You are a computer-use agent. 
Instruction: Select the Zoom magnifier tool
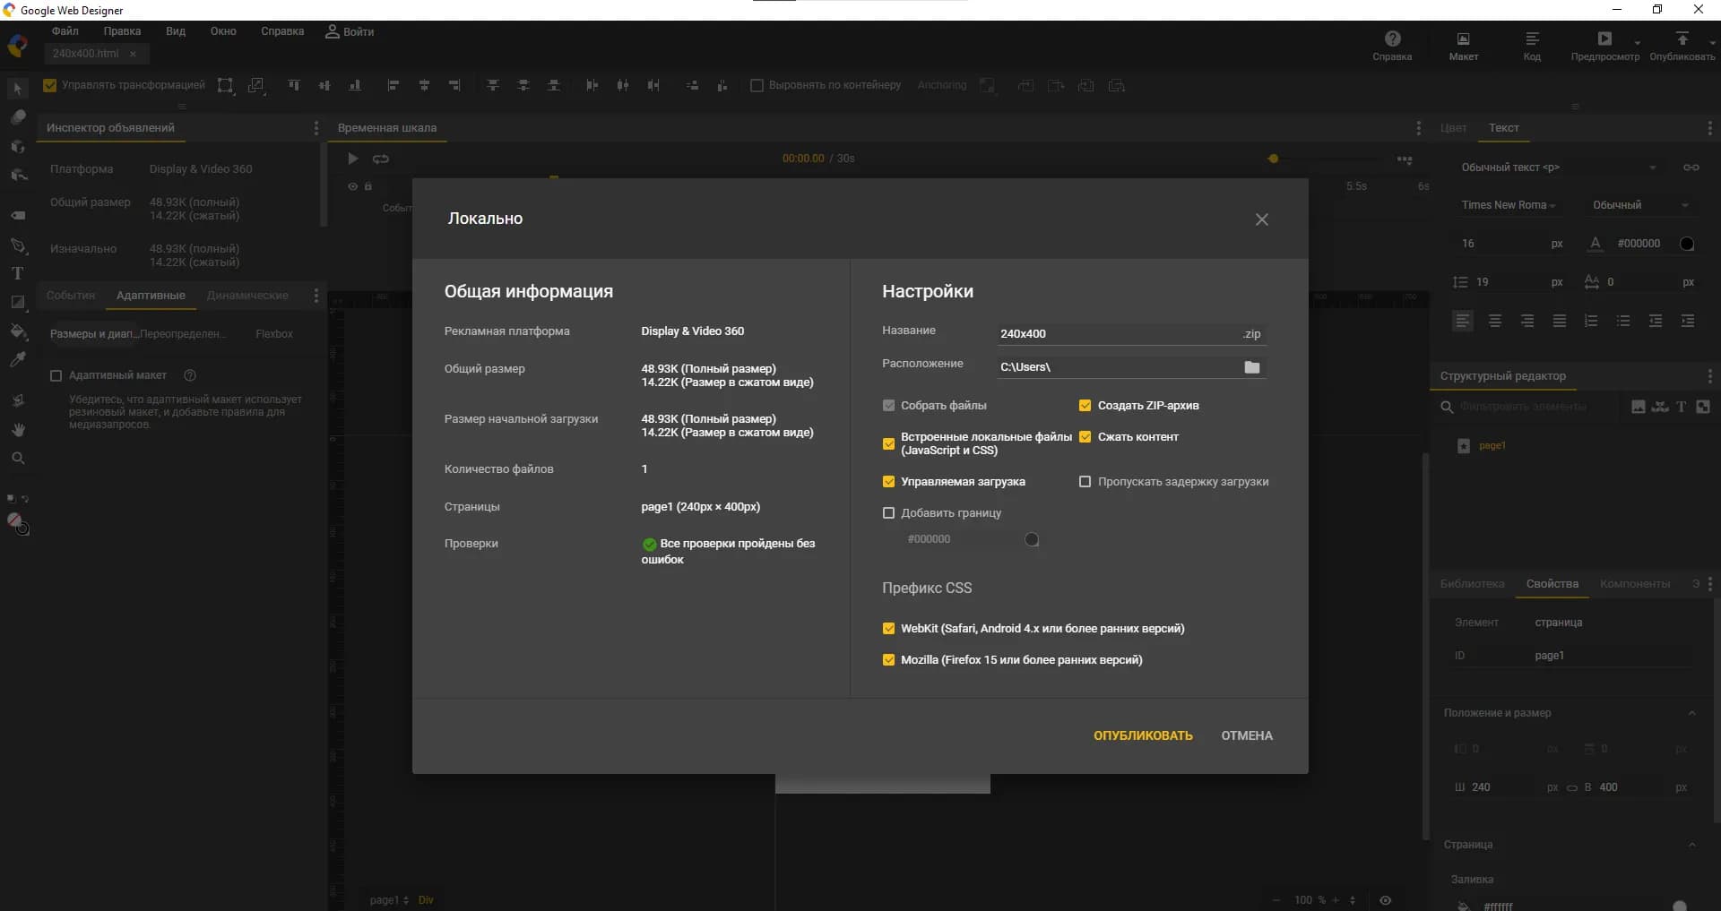(17, 458)
